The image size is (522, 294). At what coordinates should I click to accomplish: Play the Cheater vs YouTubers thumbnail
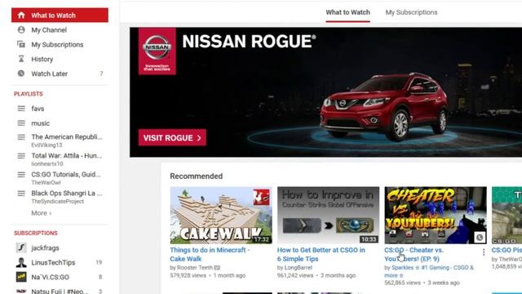(x=435, y=215)
